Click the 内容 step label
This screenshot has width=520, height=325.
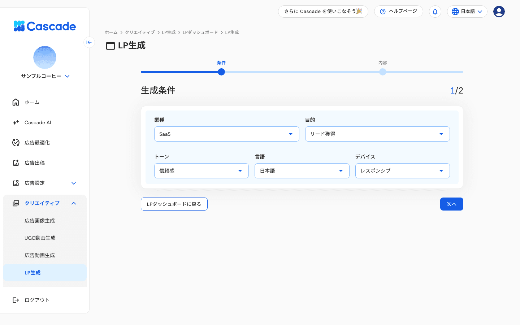383,63
